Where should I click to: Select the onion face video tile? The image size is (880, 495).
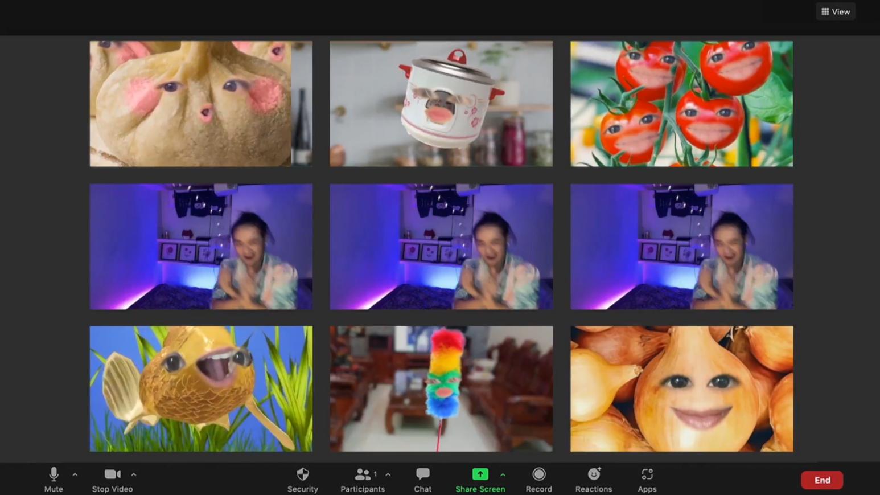tap(681, 388)
